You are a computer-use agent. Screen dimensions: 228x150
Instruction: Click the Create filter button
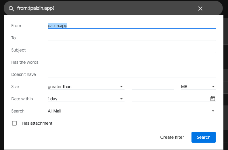point(172,137)
